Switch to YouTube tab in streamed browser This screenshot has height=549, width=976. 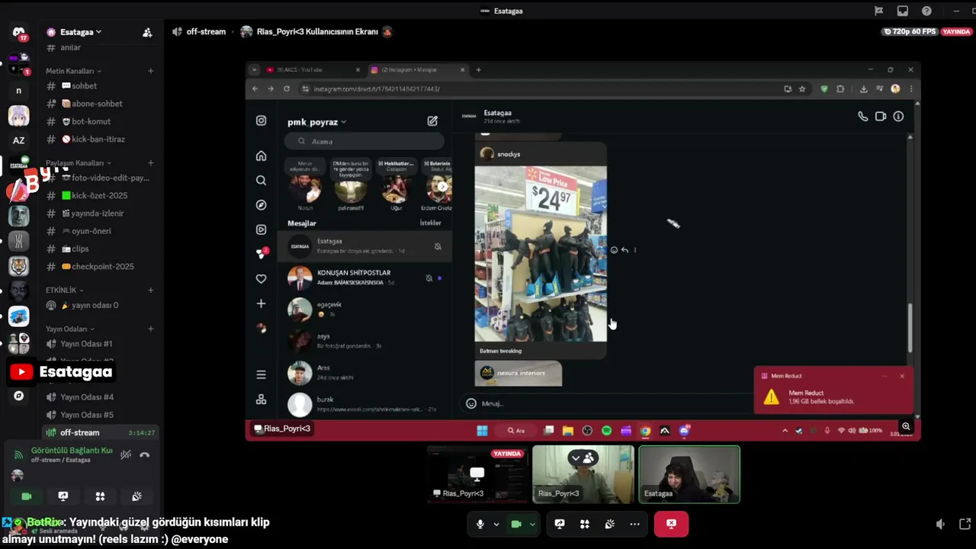point(313,70)
